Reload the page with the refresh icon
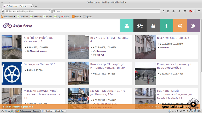 [x=49, y=11]
